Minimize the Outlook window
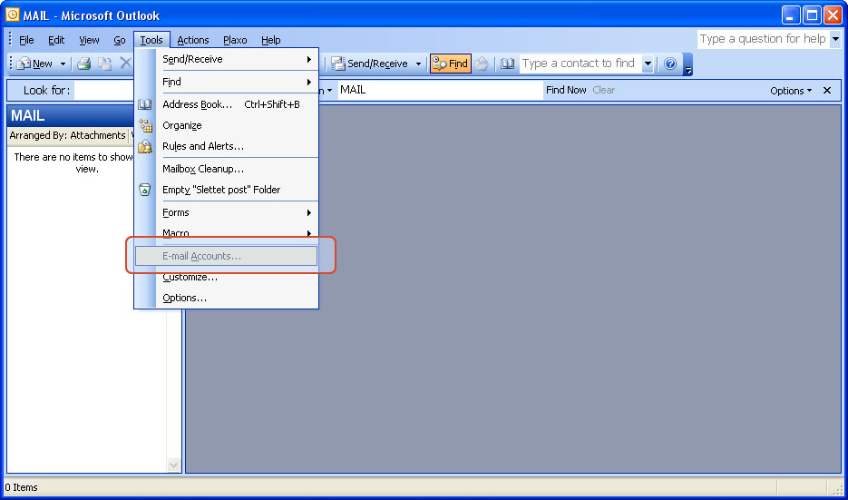This screenshot has width=848, height=500. point(790,15)
